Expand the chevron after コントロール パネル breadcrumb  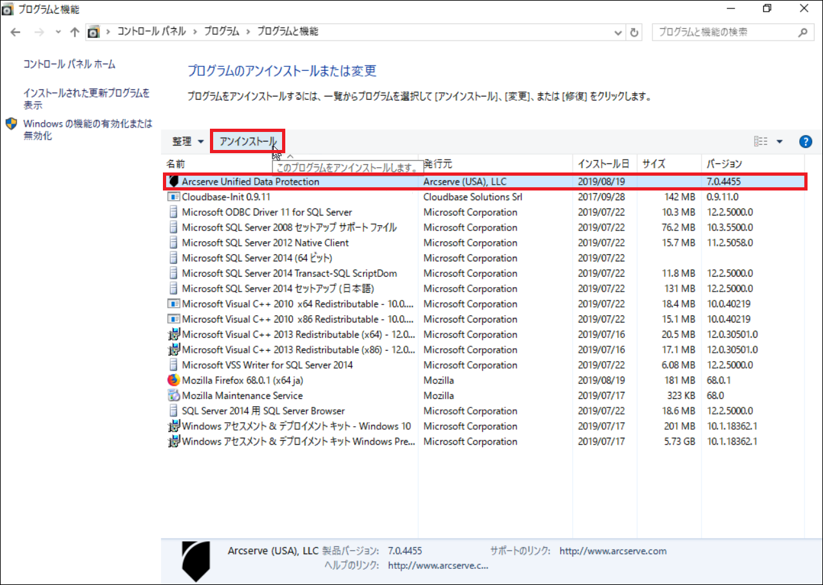point(195,32)
